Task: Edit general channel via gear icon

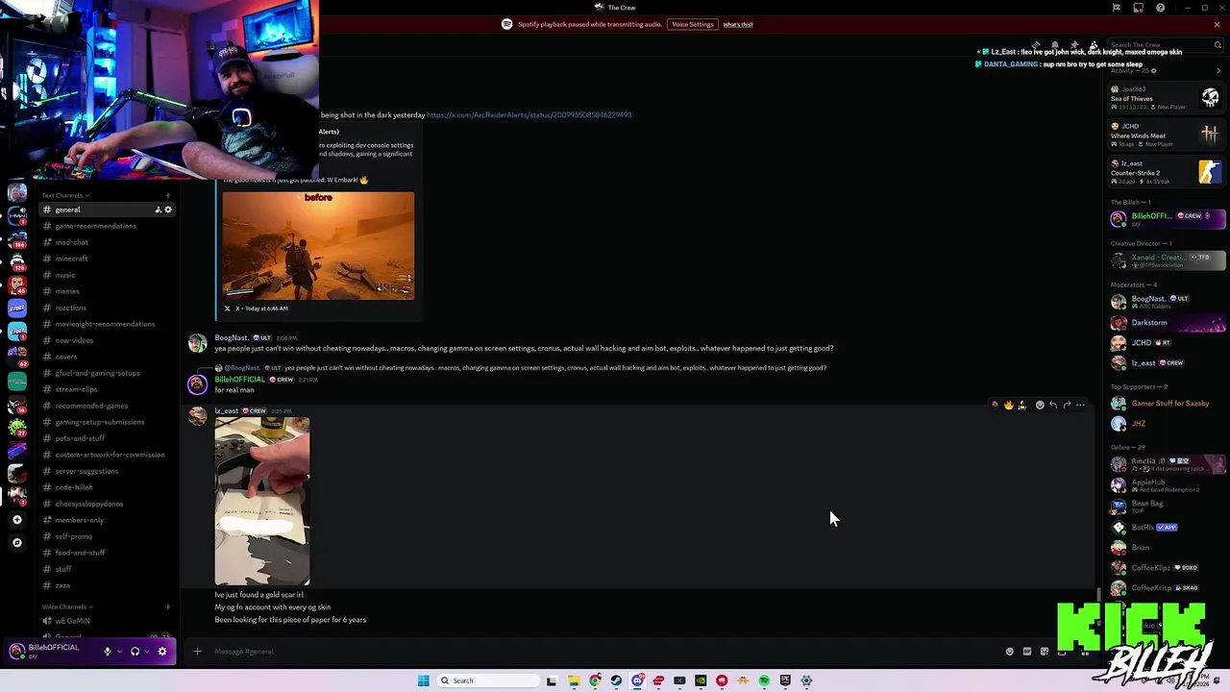Action: (168, 210)
